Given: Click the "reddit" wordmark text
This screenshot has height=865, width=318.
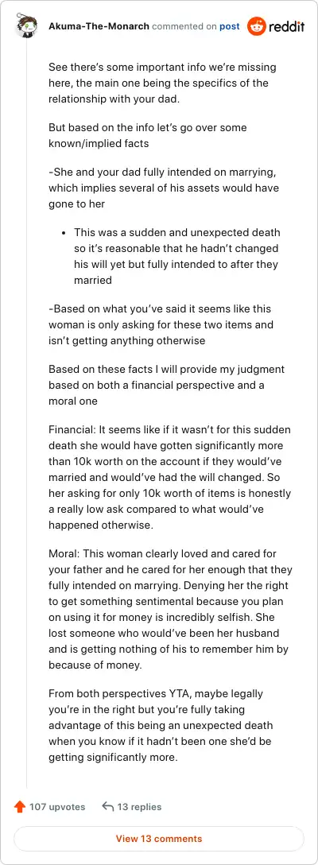Looking at the screenshot, I should click(287, 26).
